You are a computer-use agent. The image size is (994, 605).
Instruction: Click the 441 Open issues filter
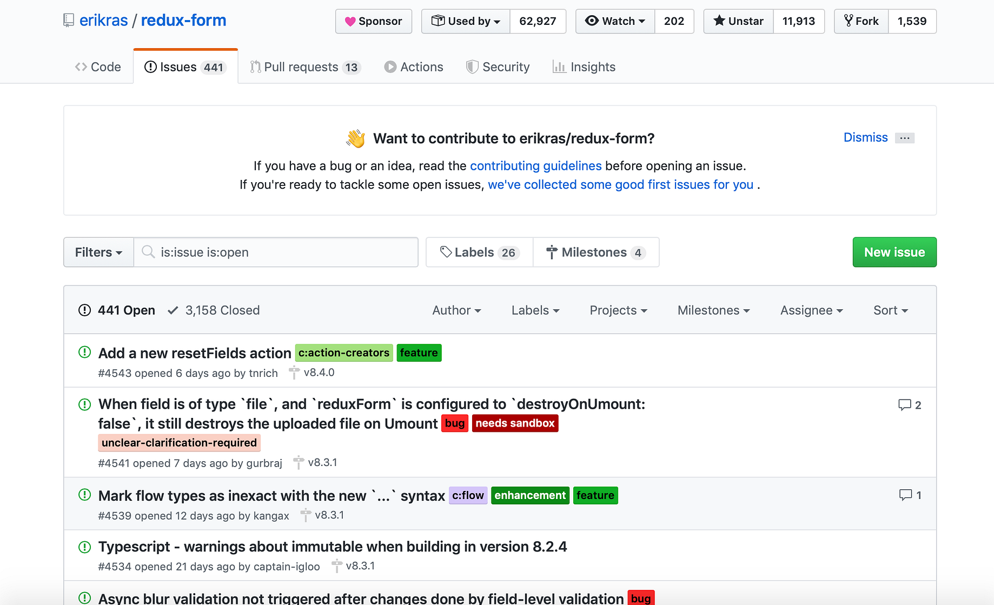tap(117, 310)
